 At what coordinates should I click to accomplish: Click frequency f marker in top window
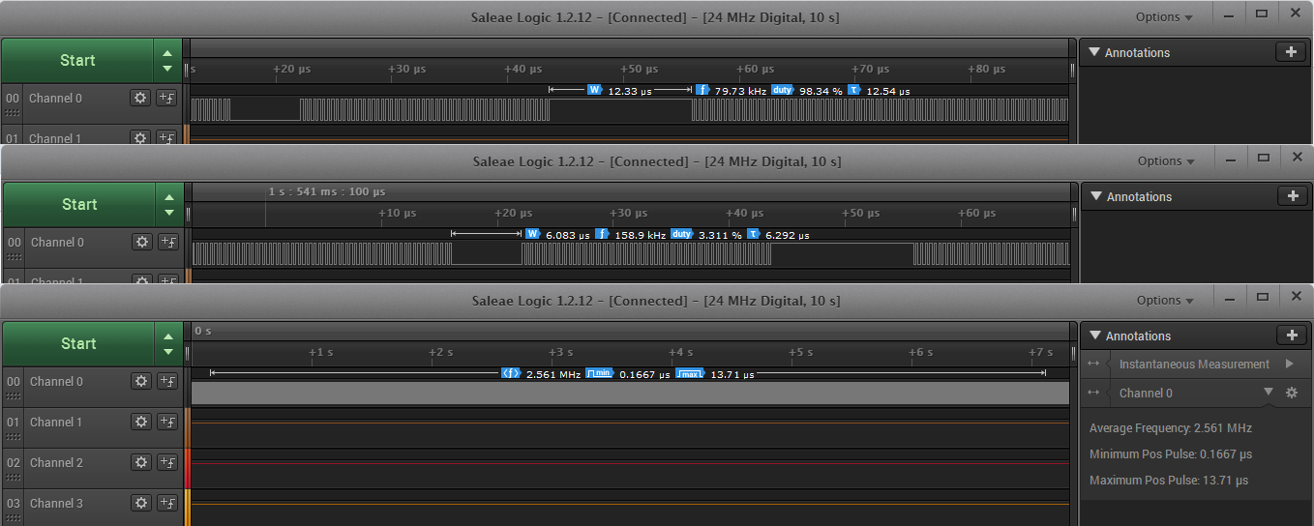[x=702, y=90]
